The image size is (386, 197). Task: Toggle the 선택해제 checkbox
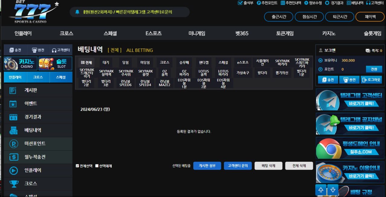97,166
